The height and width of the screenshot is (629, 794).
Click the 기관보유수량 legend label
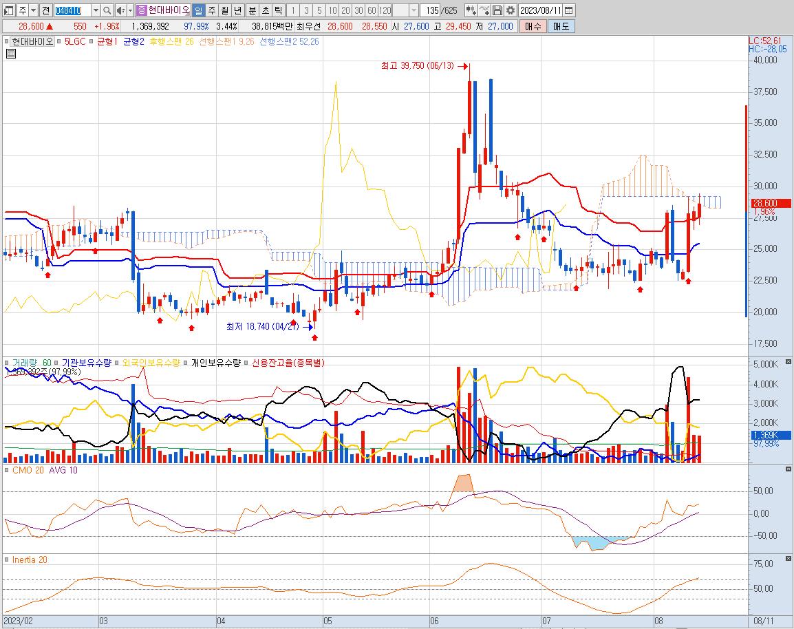[x=86, y=363]
